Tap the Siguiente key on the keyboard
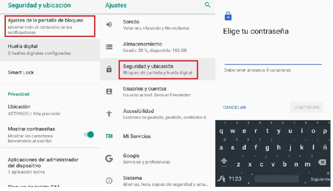Image resolution: width=333 pixels, height=191 pixels. (320, 179)
